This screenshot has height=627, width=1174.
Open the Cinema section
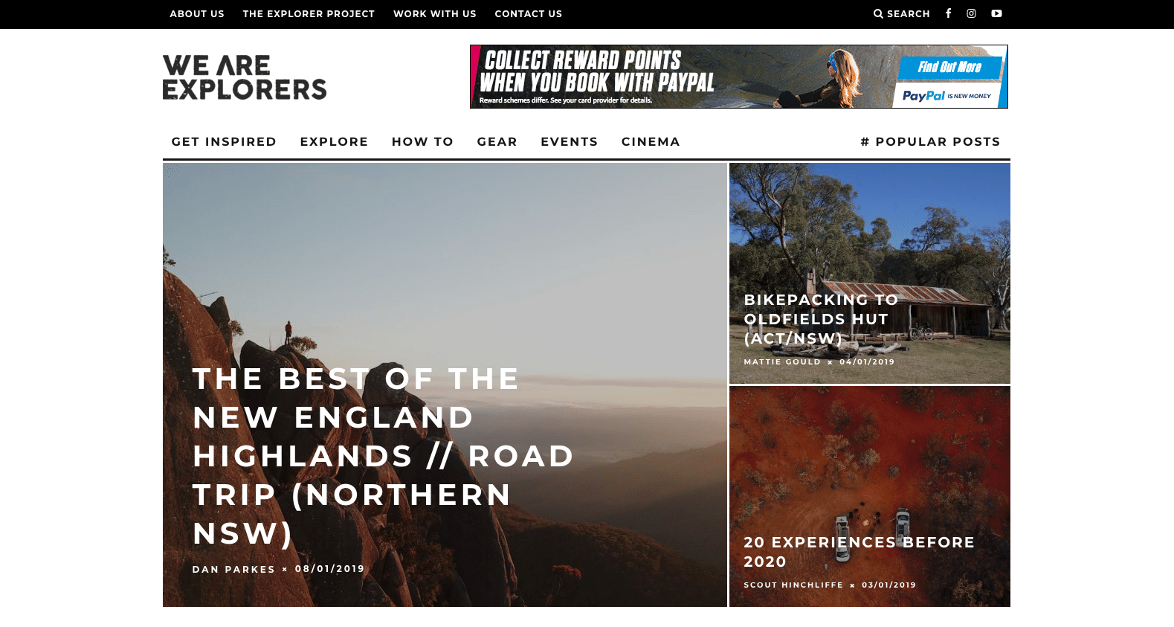pyautogui.click(x=651, y=141)
